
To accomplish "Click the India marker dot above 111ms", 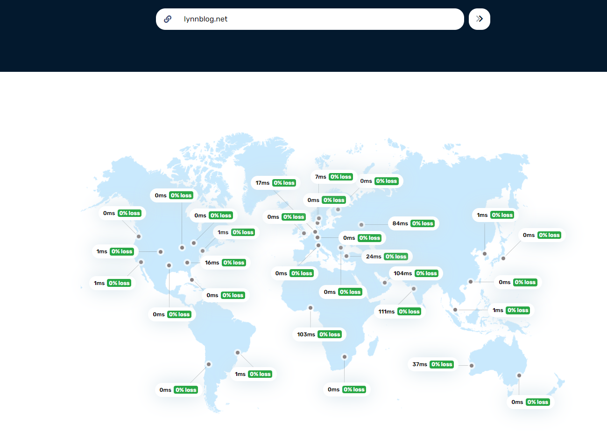I will click(414, 289).
